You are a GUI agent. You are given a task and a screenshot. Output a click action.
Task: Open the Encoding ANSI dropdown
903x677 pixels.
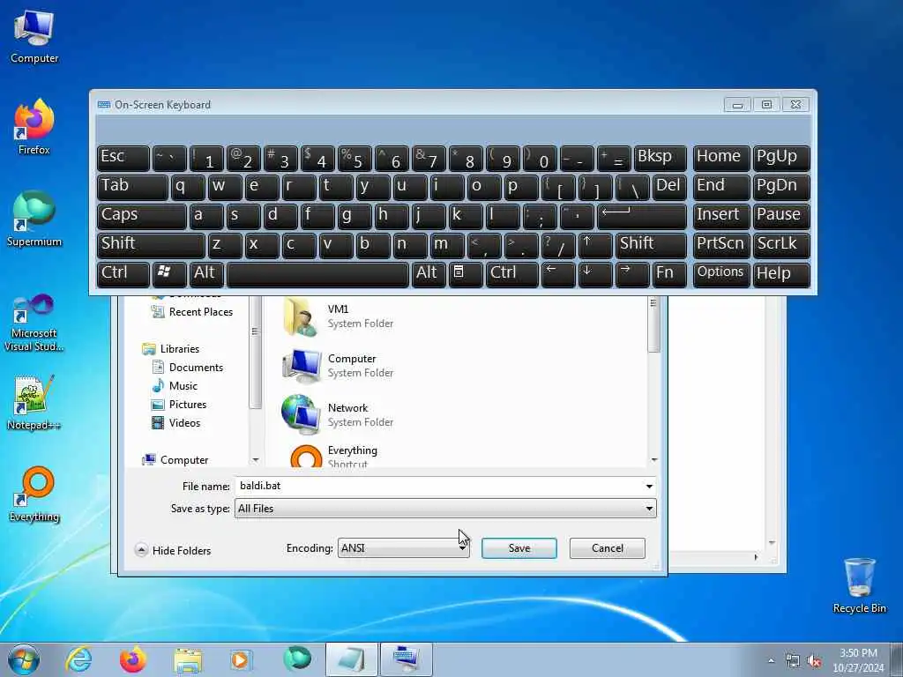point(403,548)
